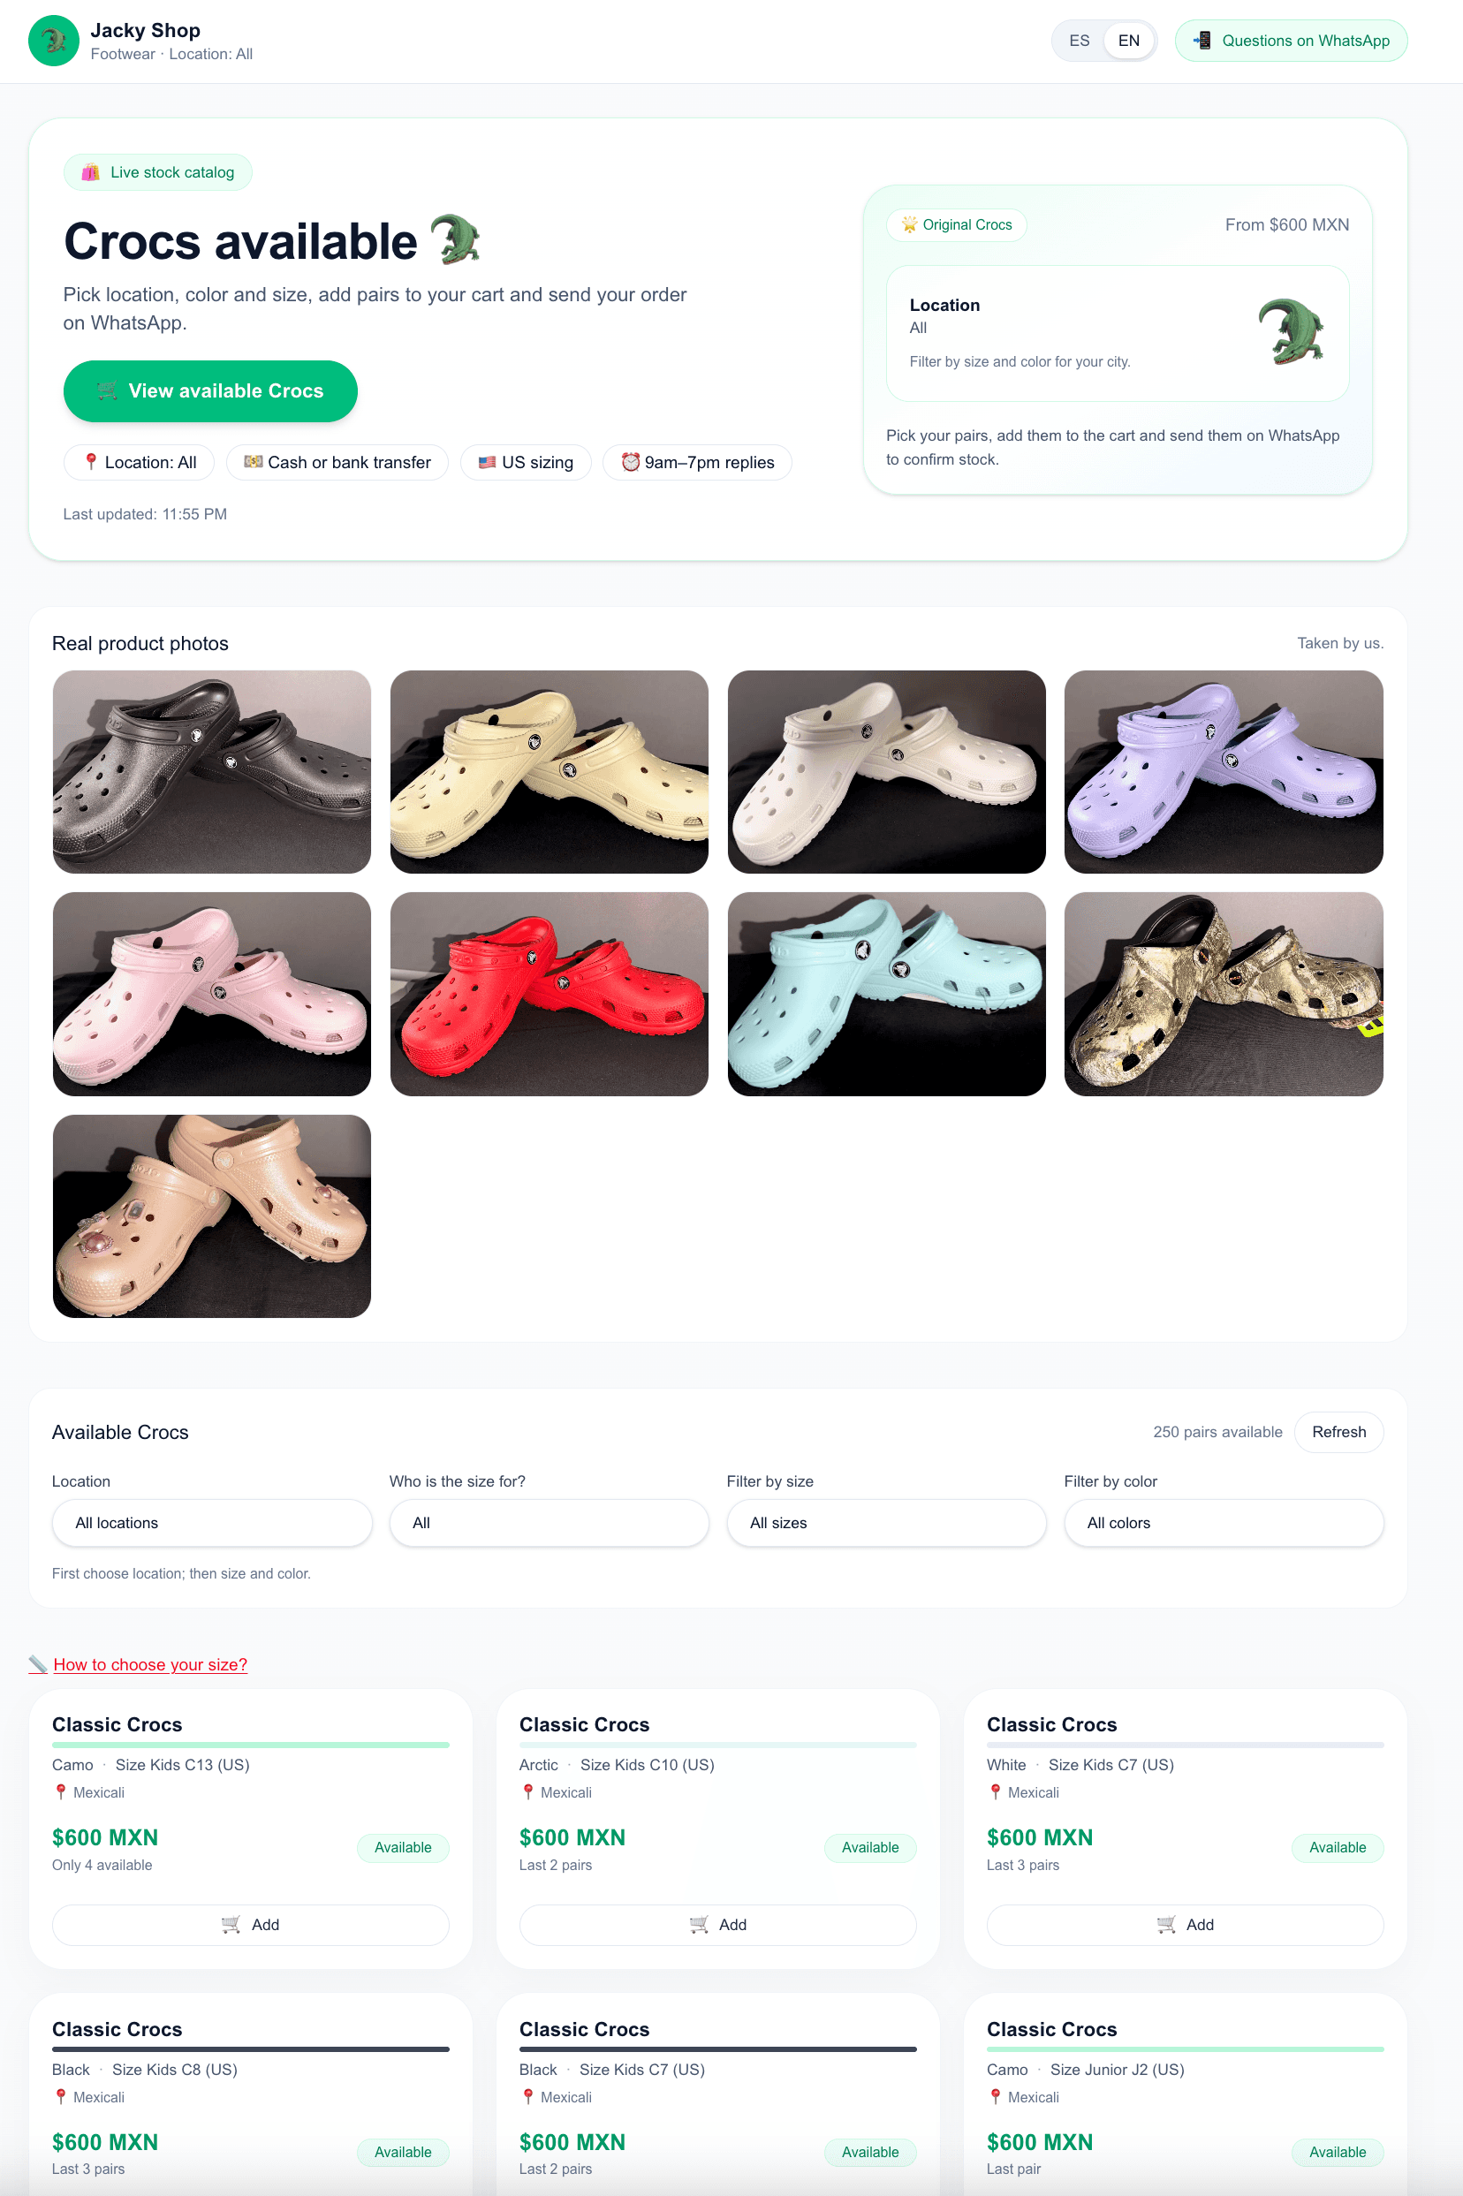Open the red Crocs product photo
This screenshot has width=1463, height=2196.
click(549, 994)
